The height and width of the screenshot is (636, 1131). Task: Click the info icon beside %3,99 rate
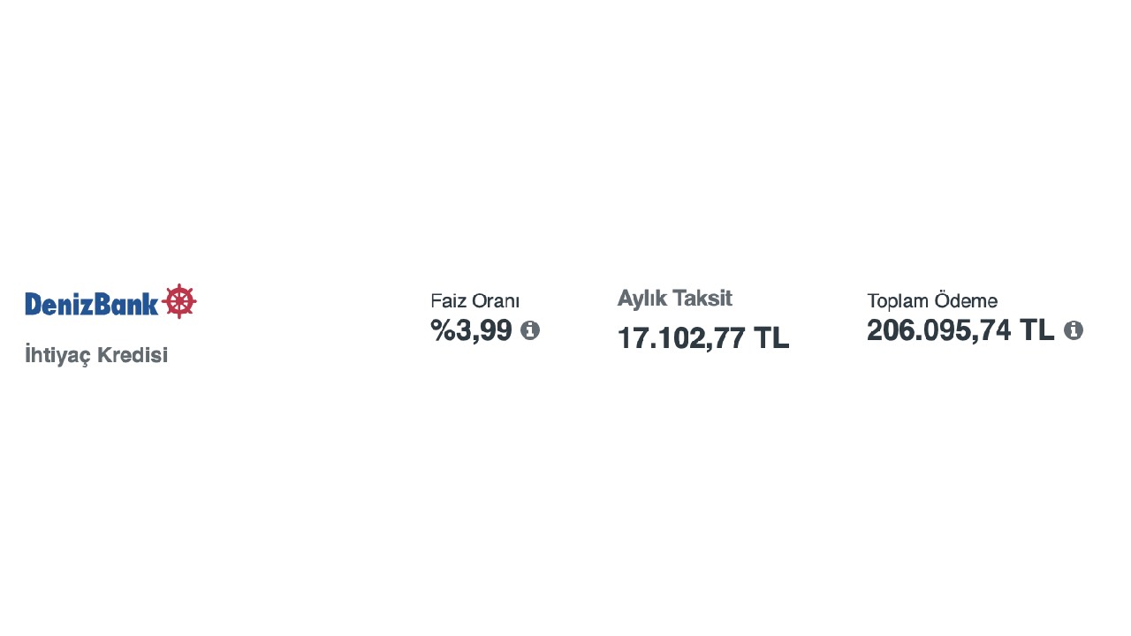point(530,330)
